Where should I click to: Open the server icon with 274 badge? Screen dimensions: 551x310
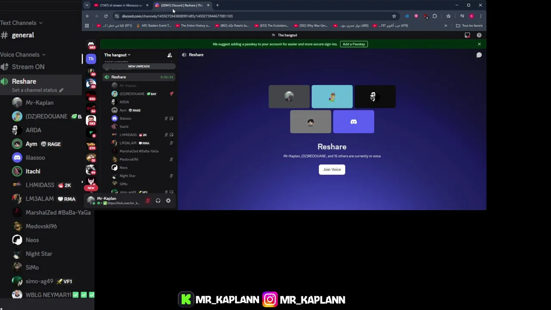click(91, 146)
